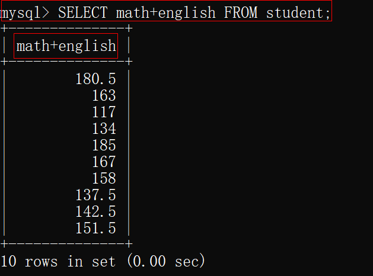Click the 158 result value
Image resolution: width=373 pixels, height=276 pixels.
point(104,178)
